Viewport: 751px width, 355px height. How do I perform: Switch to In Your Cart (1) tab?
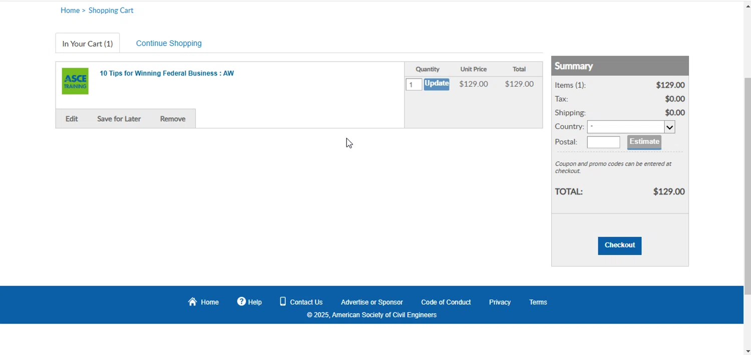[x=88, y=43]
